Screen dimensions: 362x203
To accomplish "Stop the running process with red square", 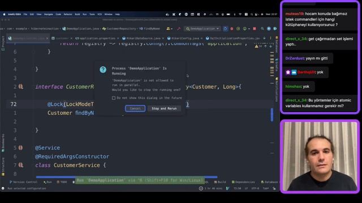I will point(255,29).
